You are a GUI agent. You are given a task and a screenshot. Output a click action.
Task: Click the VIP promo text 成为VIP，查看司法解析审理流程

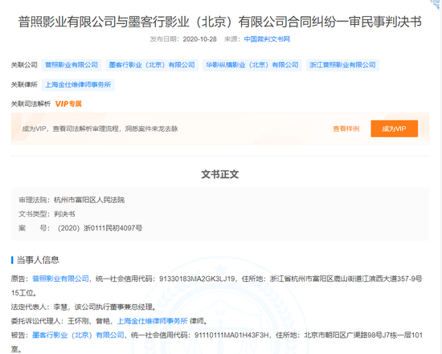tap(100, 128)
